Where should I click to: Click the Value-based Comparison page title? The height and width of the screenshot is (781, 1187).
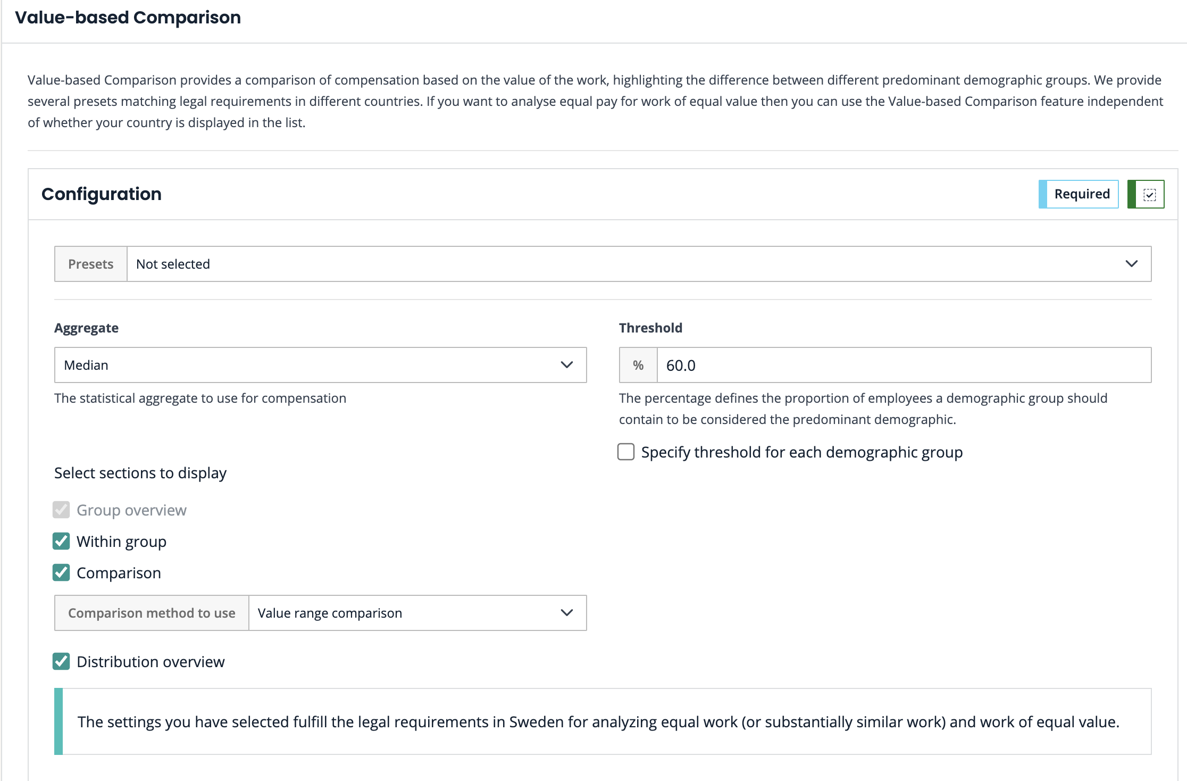128,18
